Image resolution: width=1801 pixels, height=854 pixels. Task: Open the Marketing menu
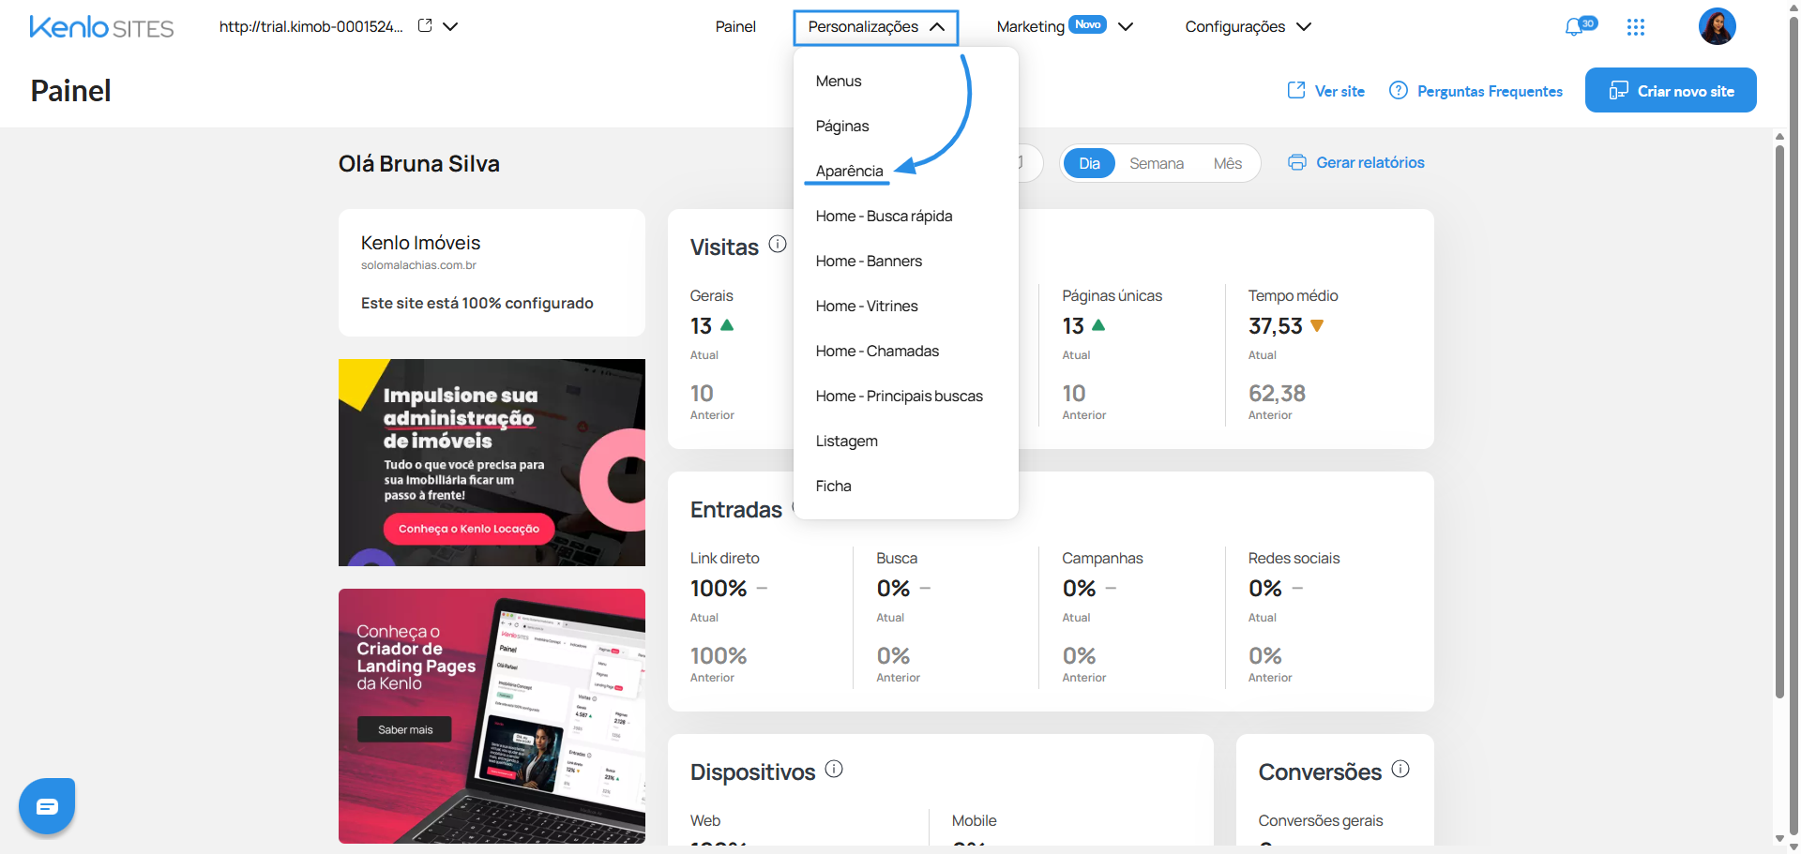point(1030,26)
